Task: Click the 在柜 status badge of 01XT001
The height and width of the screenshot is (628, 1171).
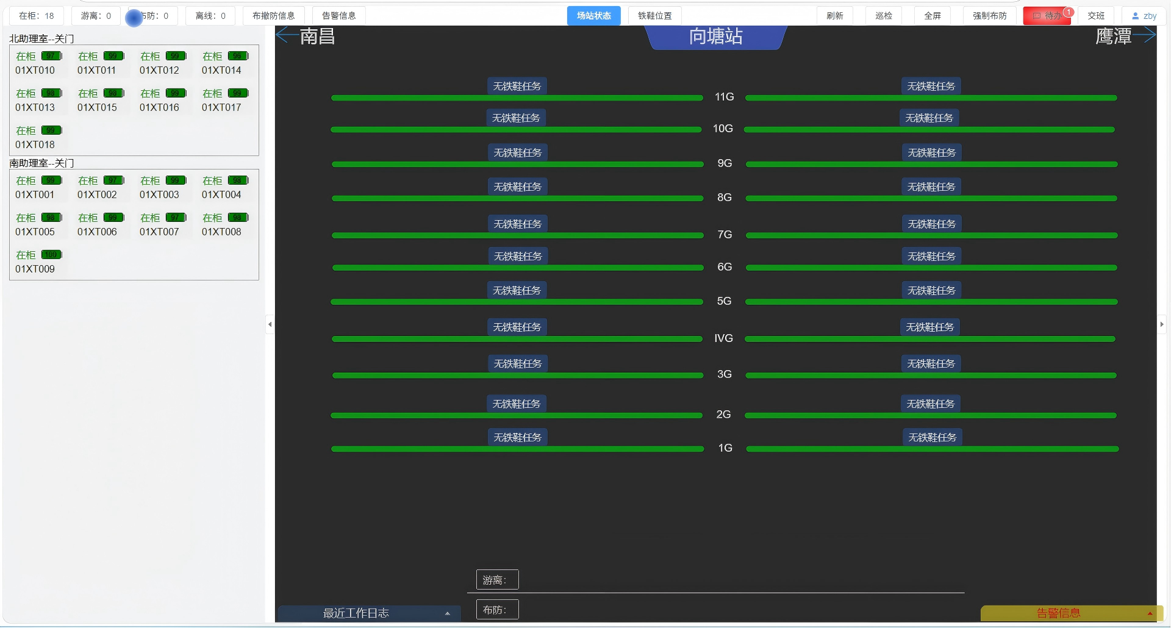Action: click(25, 180)
